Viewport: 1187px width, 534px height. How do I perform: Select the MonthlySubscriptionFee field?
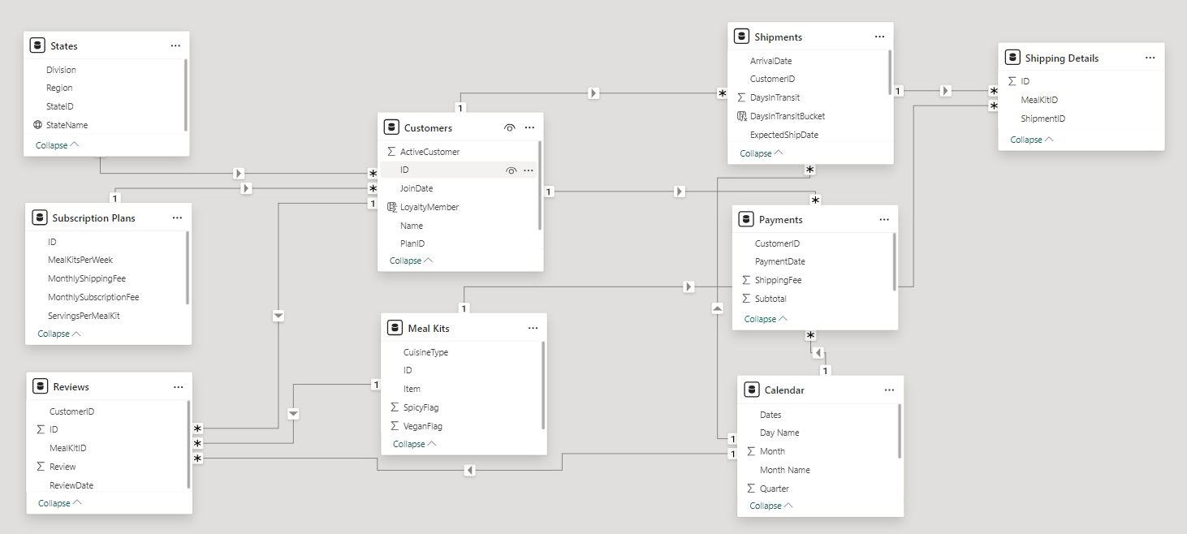[x=93, y=297]
